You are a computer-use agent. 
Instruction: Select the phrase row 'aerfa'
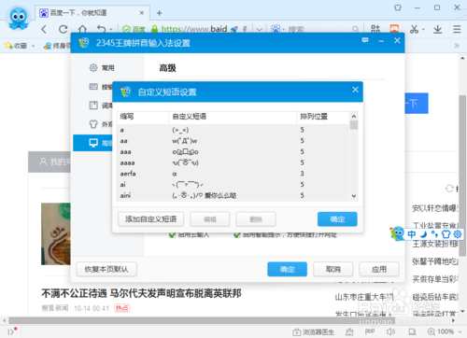point(233,174)
